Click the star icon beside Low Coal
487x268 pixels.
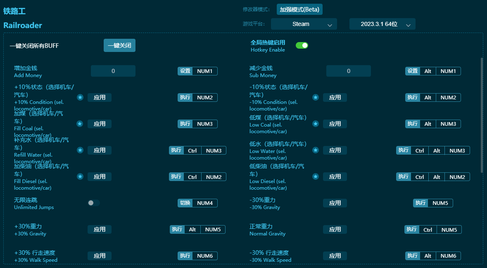coord(316,124)
